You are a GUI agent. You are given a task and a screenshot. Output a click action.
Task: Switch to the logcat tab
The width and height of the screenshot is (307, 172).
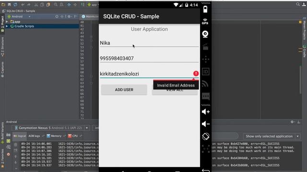click(20, 136)
